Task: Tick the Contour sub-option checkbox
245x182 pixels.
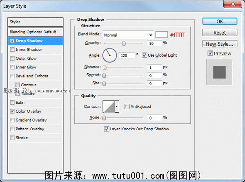Action: [x=17, y=85]
